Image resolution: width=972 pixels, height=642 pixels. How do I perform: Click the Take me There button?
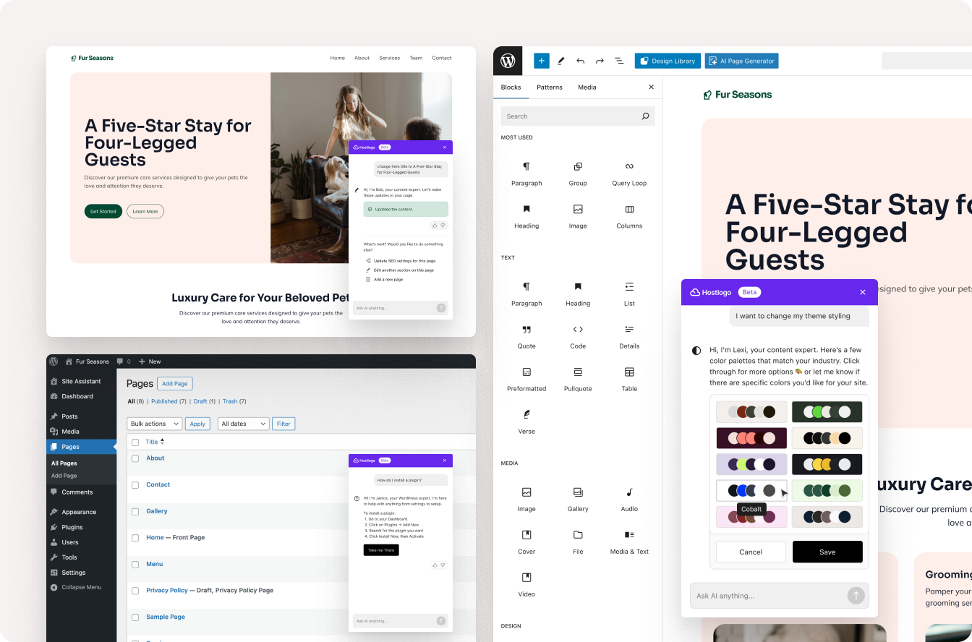pos(381,550)
